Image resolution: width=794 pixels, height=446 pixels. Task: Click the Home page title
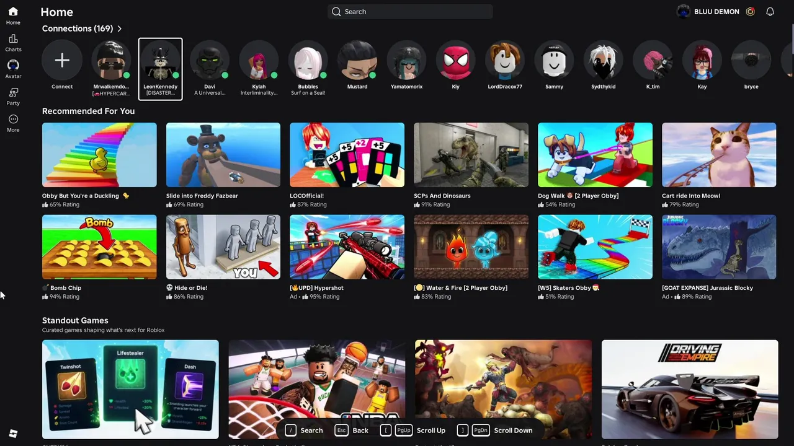tap(56, 12)
